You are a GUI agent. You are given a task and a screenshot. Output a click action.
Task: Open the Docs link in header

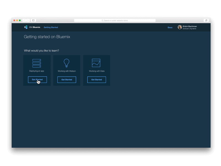coord(170,27)
